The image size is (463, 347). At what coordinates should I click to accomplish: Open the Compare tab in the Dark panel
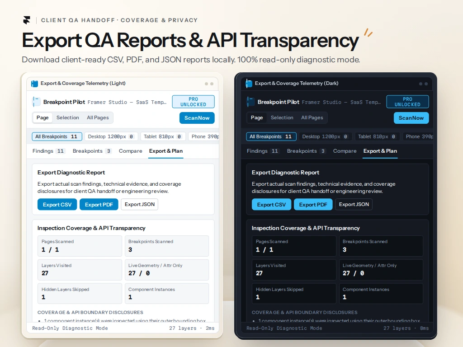point(345,151)
